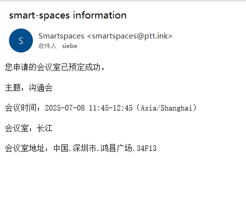Click the meeting room name 长江
Image resolution: width=246 pixels, height=197 pixels.
click(x=44, y=128)
